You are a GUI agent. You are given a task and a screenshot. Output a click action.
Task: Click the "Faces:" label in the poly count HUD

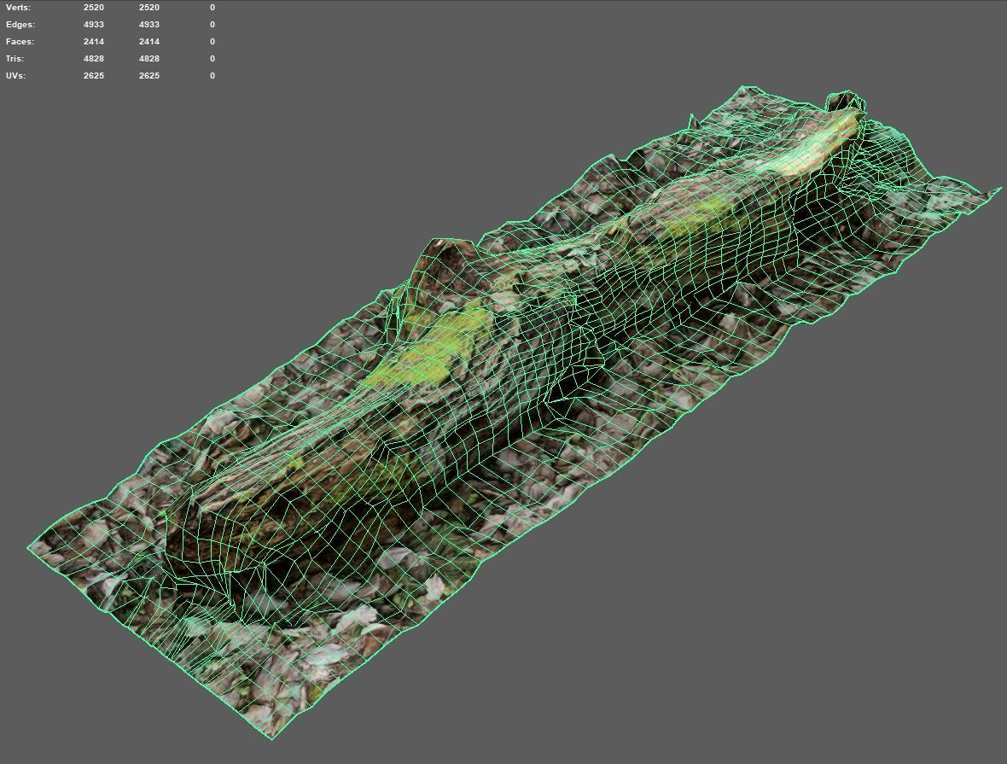point(20,42)
